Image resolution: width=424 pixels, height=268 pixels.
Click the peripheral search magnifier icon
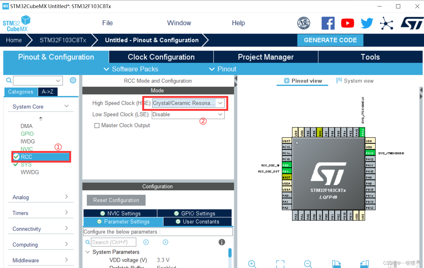(x=9, y=80)
